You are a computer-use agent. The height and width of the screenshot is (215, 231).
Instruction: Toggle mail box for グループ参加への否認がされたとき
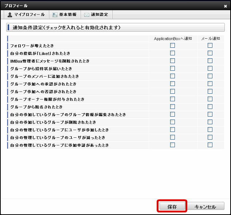(210, 91)
